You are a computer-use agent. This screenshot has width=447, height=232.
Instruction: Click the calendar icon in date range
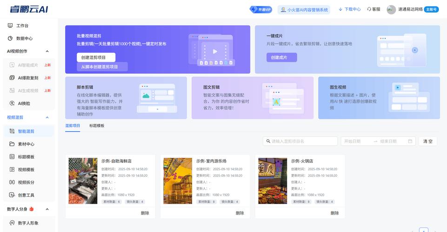click(x=410, y=141)
